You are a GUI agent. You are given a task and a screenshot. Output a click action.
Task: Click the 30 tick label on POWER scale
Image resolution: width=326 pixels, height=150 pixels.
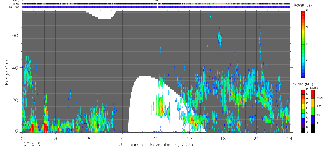(307, 27)
